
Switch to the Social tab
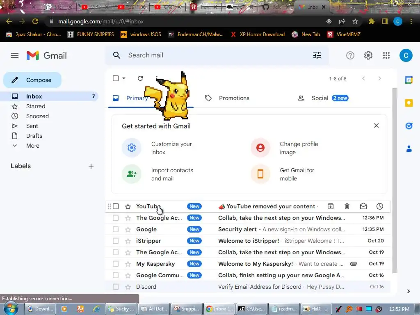click(323, 98)
